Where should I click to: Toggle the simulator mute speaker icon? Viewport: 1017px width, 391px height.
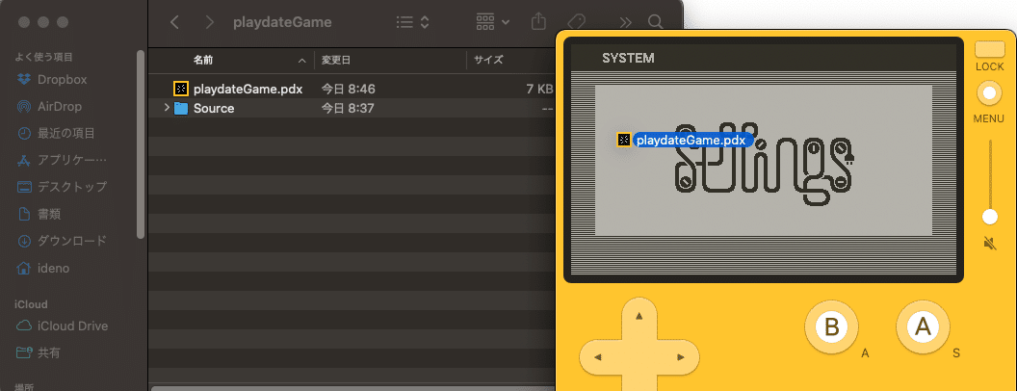989,244
